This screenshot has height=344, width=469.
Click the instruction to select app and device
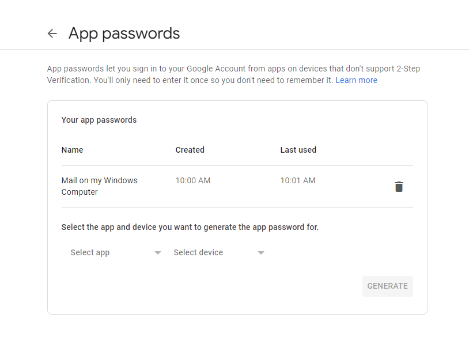[x=190, y=227]
